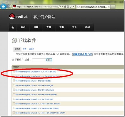
Task: Open the 支持 navigation menu
Action: pos(49,27)
